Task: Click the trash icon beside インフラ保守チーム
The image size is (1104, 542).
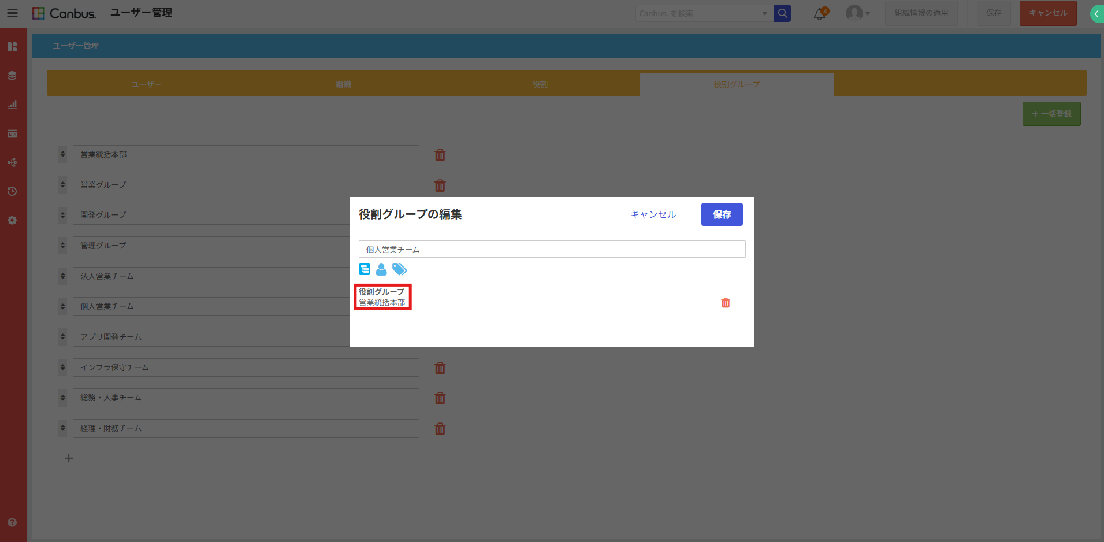Action: pos(440,368)
